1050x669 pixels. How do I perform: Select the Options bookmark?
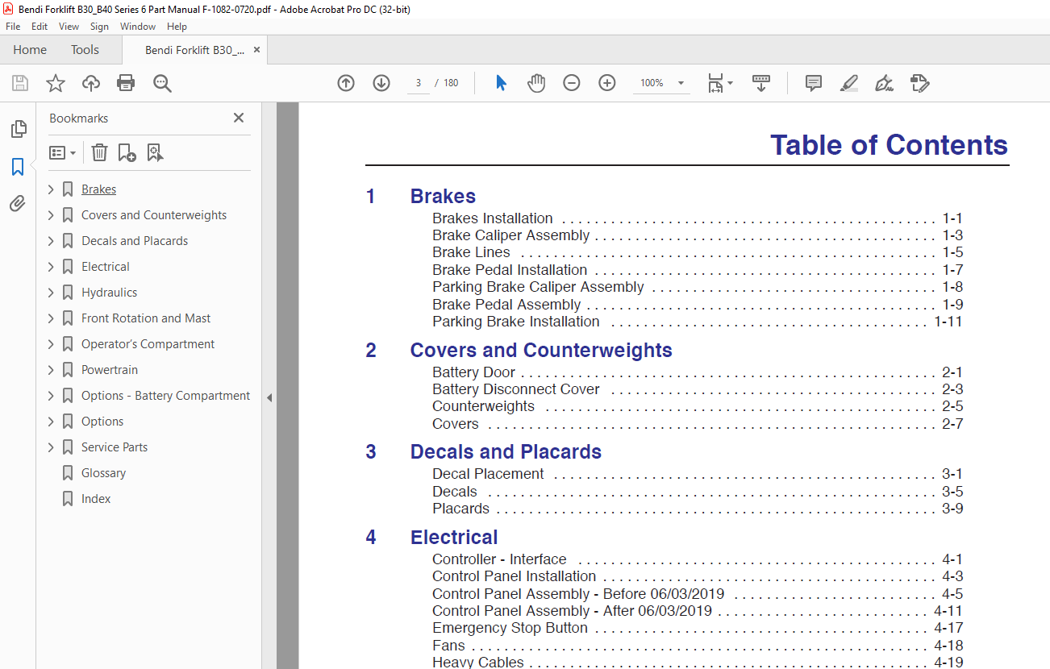click(x=102, y=422)
